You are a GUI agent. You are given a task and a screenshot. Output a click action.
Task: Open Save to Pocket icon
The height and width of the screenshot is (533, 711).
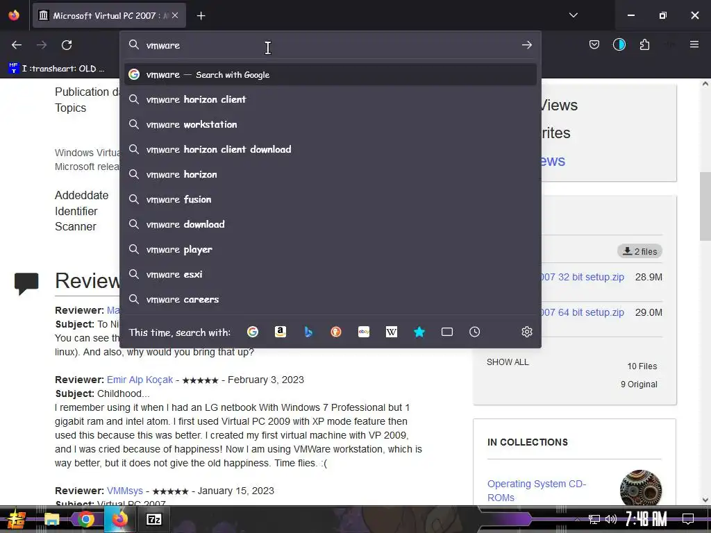click(x=594, y=44)
